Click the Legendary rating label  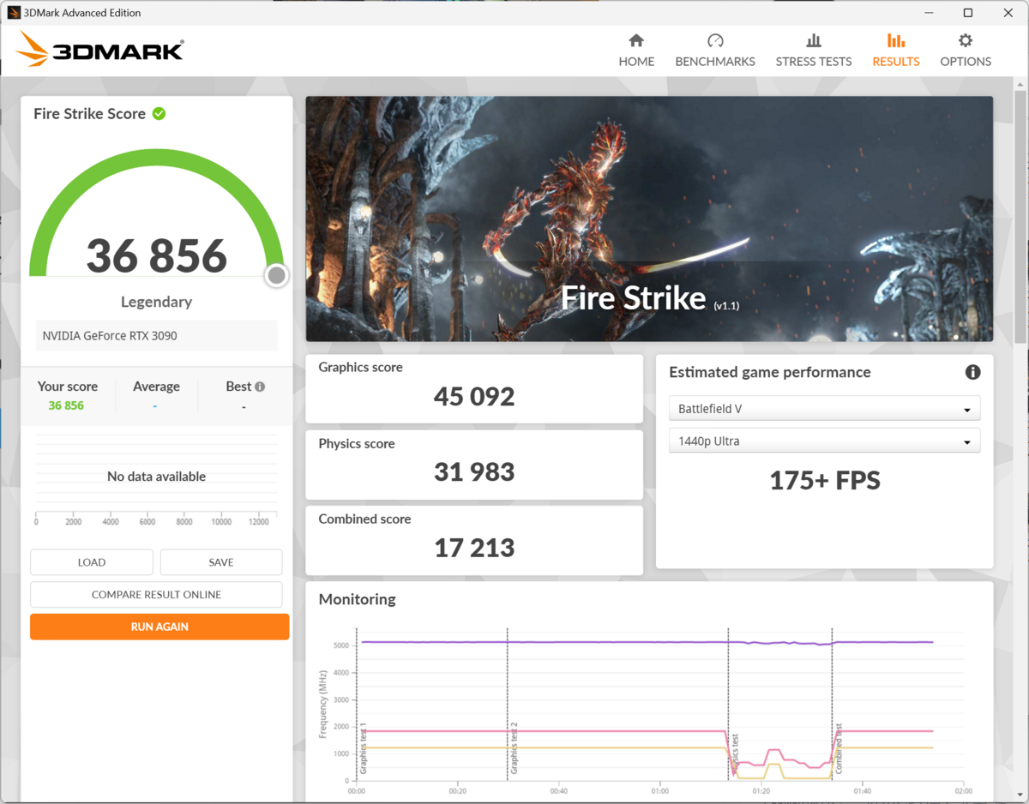(156, 302)
